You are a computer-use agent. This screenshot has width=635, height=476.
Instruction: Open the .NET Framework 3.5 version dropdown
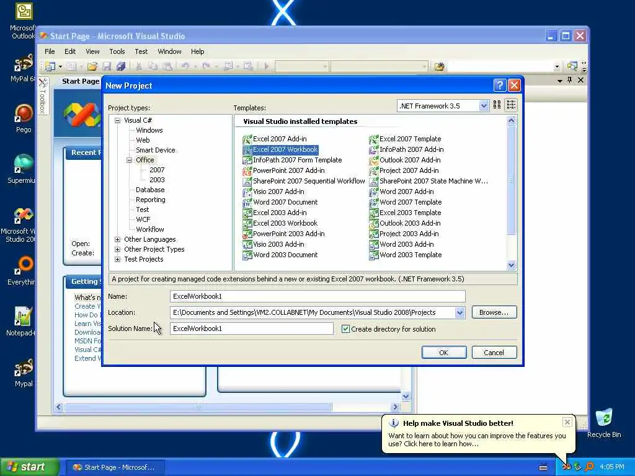click(x=484, y=106)
